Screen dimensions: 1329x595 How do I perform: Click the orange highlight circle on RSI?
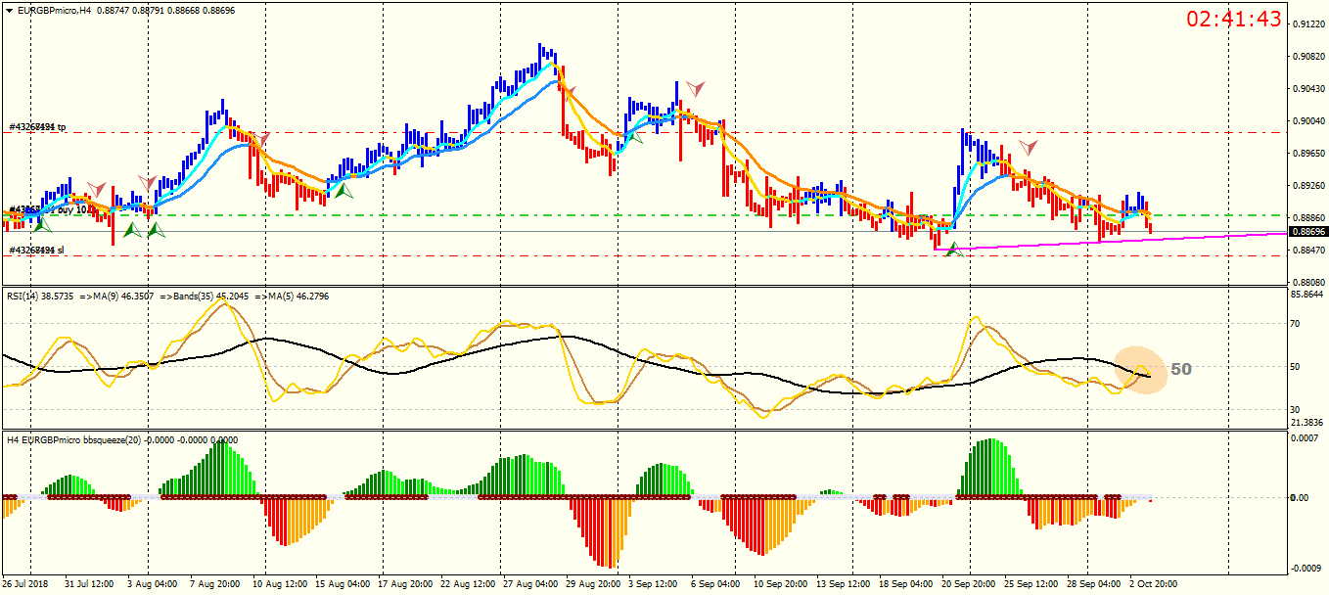click(1140, 371)
